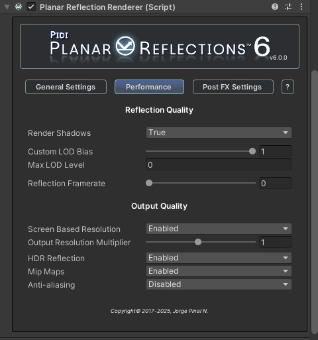Click the Custom LOD Bias slider handle
Viewport: 318px width, 340px height.
pyautogui.click(x=252, y=151)
